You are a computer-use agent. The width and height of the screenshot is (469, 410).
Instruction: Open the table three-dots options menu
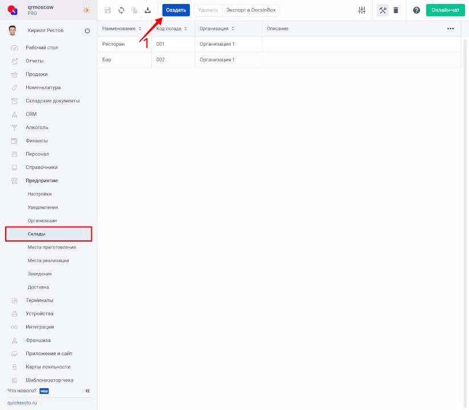tap(450, 29)
